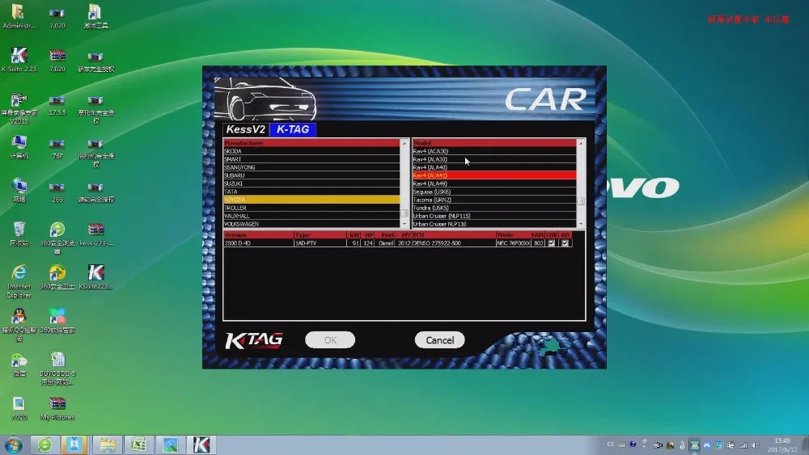The image size is (809, 455).
Task: Toggle the RD checkbox for 2000 D-4D
Action: [565, 242]
